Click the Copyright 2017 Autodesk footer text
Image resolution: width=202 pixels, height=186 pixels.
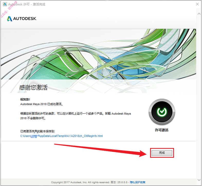pyautogui.click(x=80, y=182)
